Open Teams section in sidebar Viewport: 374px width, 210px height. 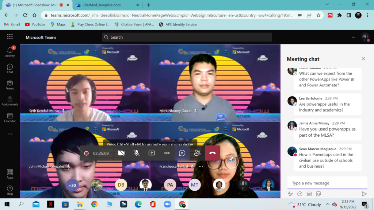point(10,85)
